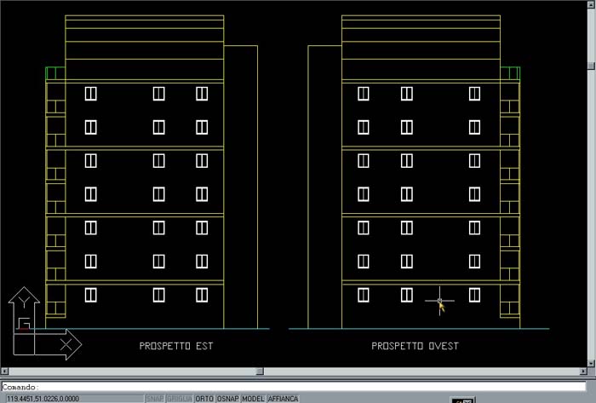
Task: Click the vertical scrollbar up arrow
Action: (591, 4)
